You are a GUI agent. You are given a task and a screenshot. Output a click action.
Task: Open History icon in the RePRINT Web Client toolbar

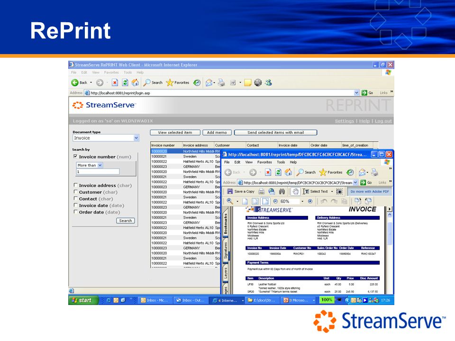197,82
